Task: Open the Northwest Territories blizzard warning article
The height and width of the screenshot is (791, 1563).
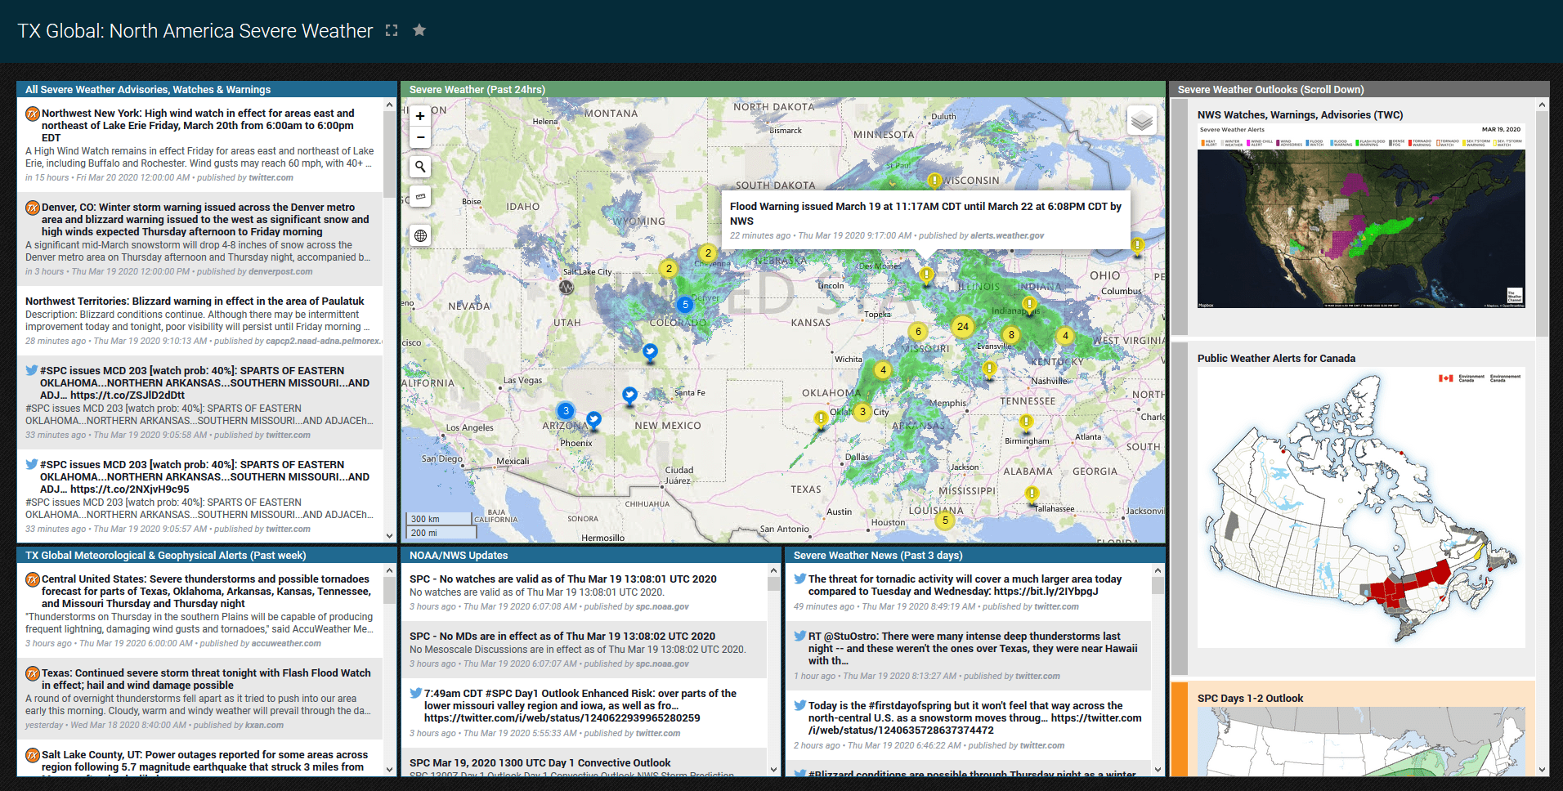Action: coord(195,302)
